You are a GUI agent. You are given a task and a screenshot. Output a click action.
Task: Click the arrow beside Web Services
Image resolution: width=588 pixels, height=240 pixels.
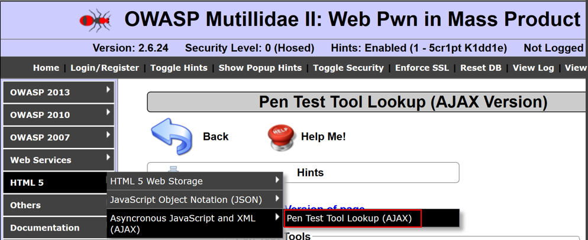pyautogui.click(x=108, y=157)
